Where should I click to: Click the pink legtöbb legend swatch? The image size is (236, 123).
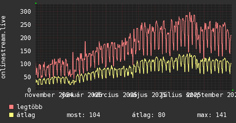click(11, 107)
